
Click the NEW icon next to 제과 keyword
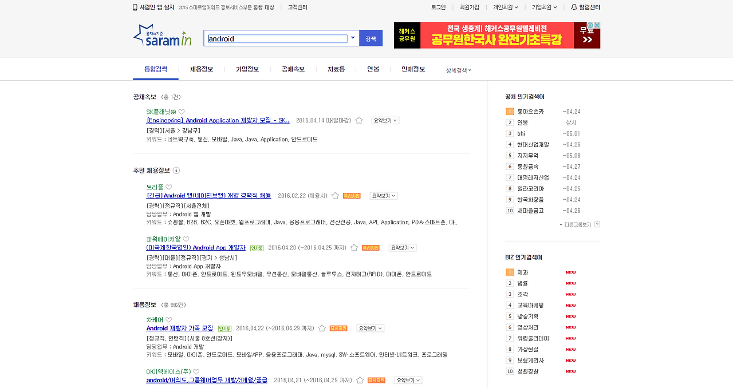coord(570,272)
